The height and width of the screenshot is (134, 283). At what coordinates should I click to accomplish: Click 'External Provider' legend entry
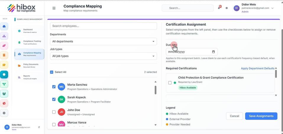(x=178, y=119)
